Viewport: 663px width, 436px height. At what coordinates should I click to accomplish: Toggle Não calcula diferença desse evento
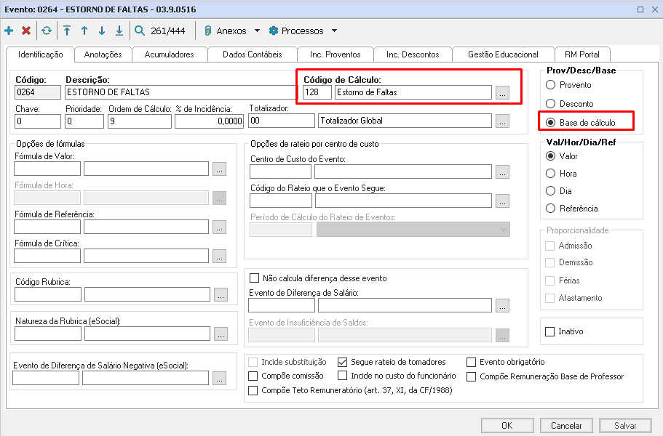point(254,278)
